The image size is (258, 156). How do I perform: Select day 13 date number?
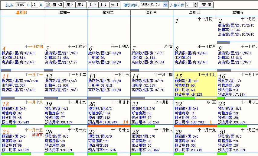92,76
